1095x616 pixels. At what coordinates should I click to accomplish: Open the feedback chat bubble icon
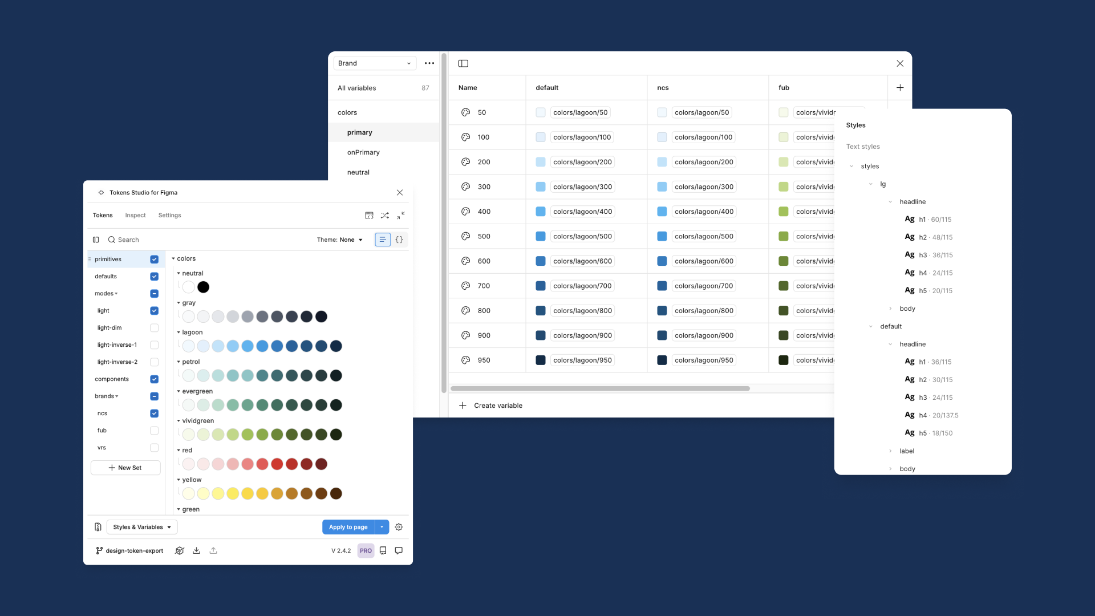pyautogui.click(x=399, y=551)
